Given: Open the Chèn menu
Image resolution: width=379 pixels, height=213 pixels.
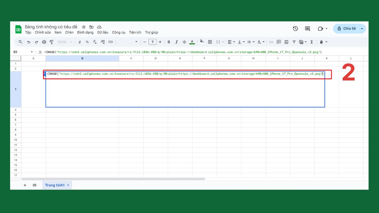Looking at the screenshot, I should (x=69, y=32).
